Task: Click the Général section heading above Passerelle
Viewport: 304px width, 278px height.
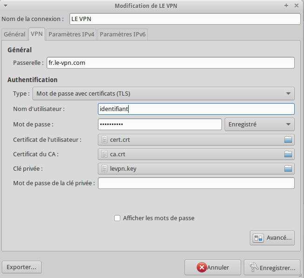Action: (20, 50)
